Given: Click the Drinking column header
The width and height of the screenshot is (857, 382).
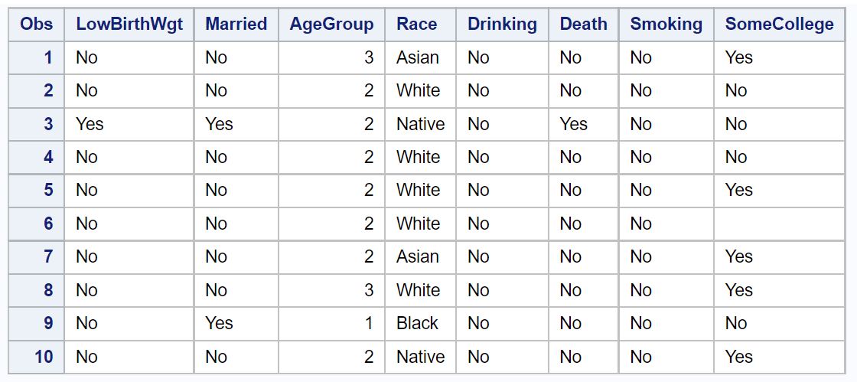Looking at the screenshot, I should [x=502, y=24].
